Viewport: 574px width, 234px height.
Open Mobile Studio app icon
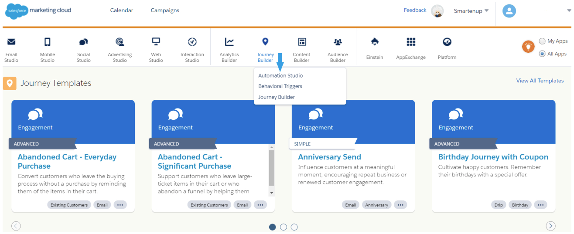pyautogui.click(x=48, y=42)
